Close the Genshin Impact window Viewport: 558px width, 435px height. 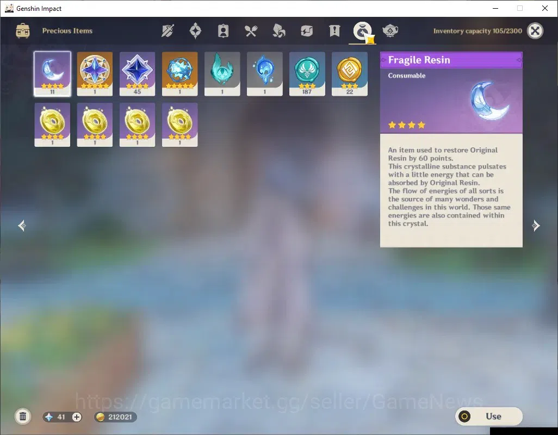click(545, 8)
